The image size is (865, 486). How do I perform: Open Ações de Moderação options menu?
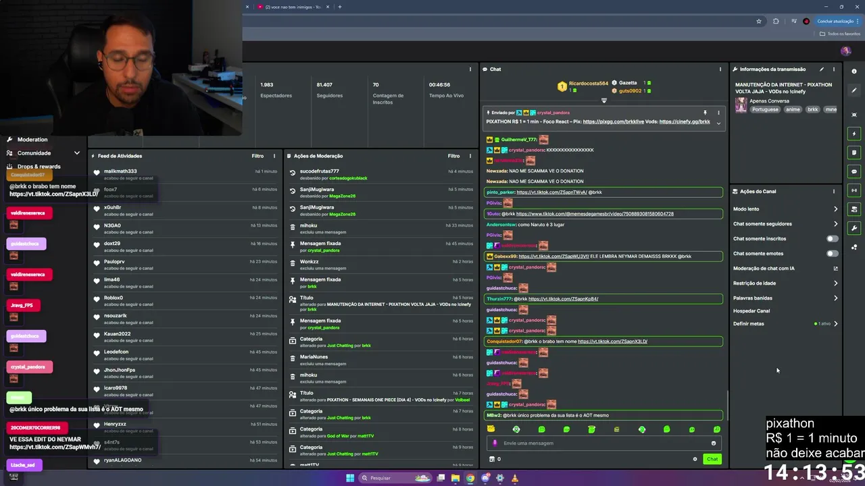tap(470, 156)
